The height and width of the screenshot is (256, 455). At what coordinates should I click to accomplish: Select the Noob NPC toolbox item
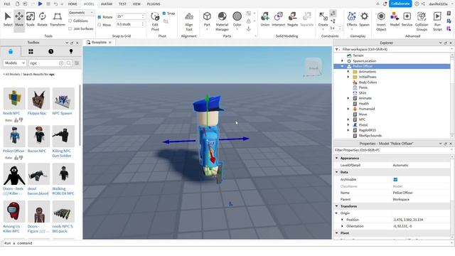tap(14, 98)
